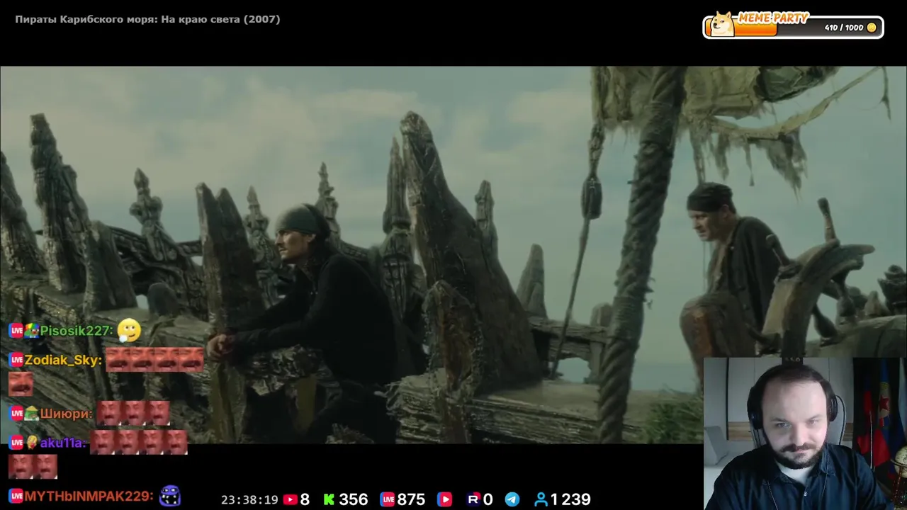This screenshot has width=907, height=510.
Task: Click the total viewer count 1 239
Action: tap(571, 499)
